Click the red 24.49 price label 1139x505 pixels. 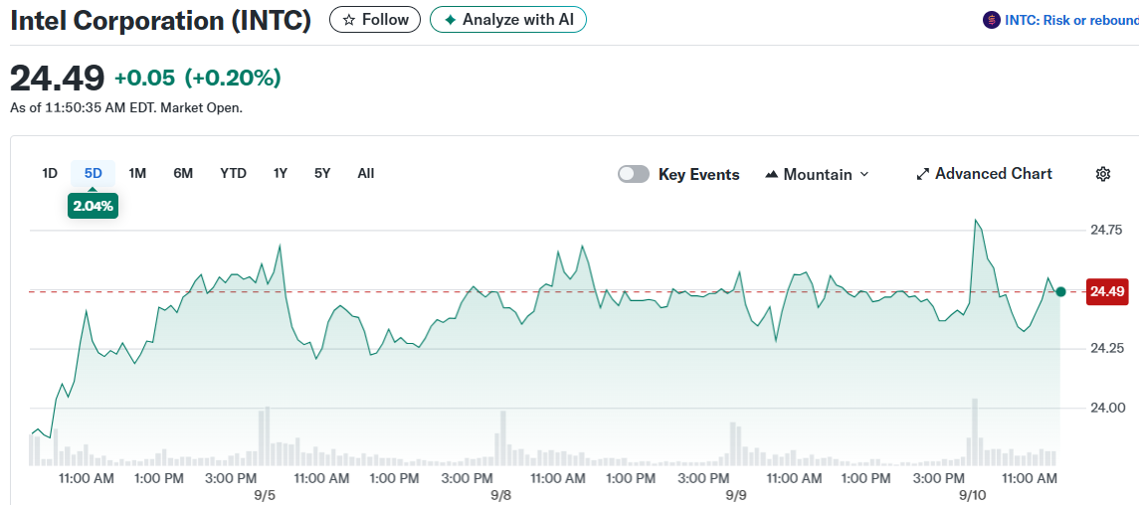(x=1107, y=291)
